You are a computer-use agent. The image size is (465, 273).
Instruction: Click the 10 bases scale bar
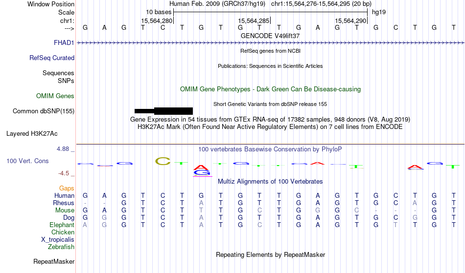coord(271,12)
